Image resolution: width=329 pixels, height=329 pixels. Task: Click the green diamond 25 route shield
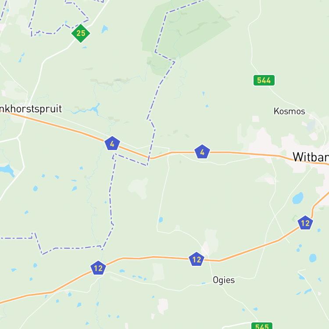click(x=81, y=33)
